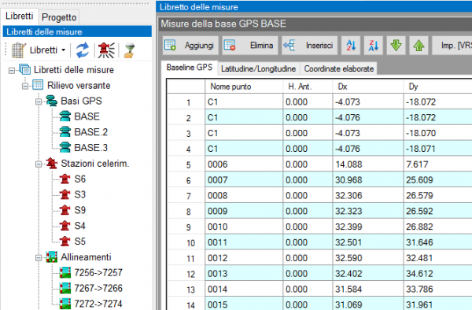Image resolution: width=472 pixels, height=310 pixels.
Task: Click Dx value 30.968
Action: pos(368,180)
